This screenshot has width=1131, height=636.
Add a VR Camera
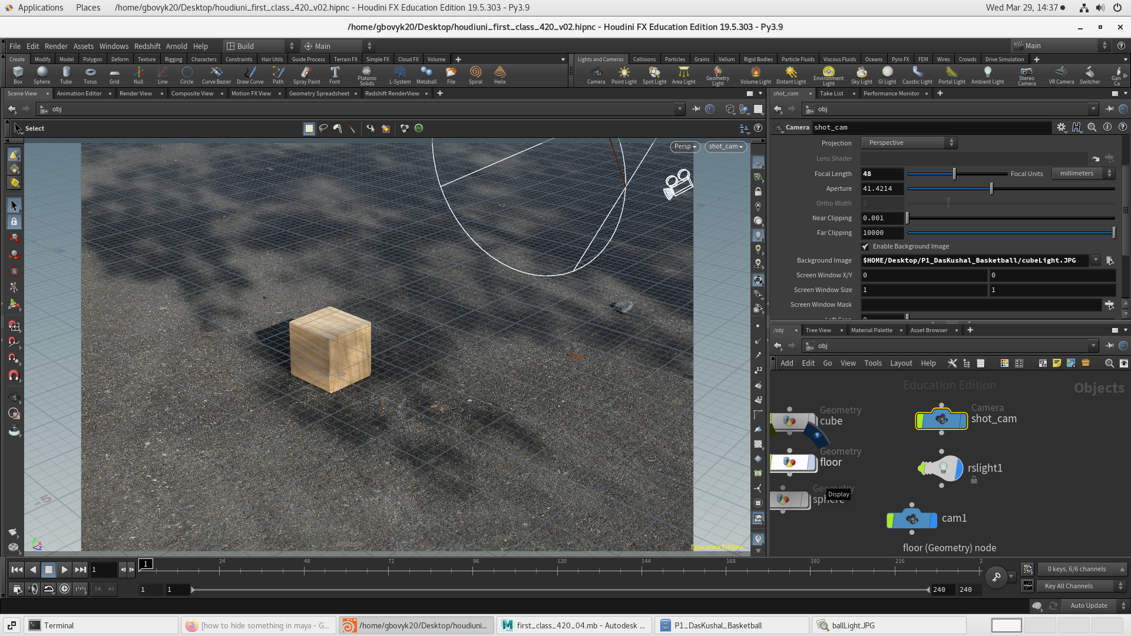(1061, 75)
